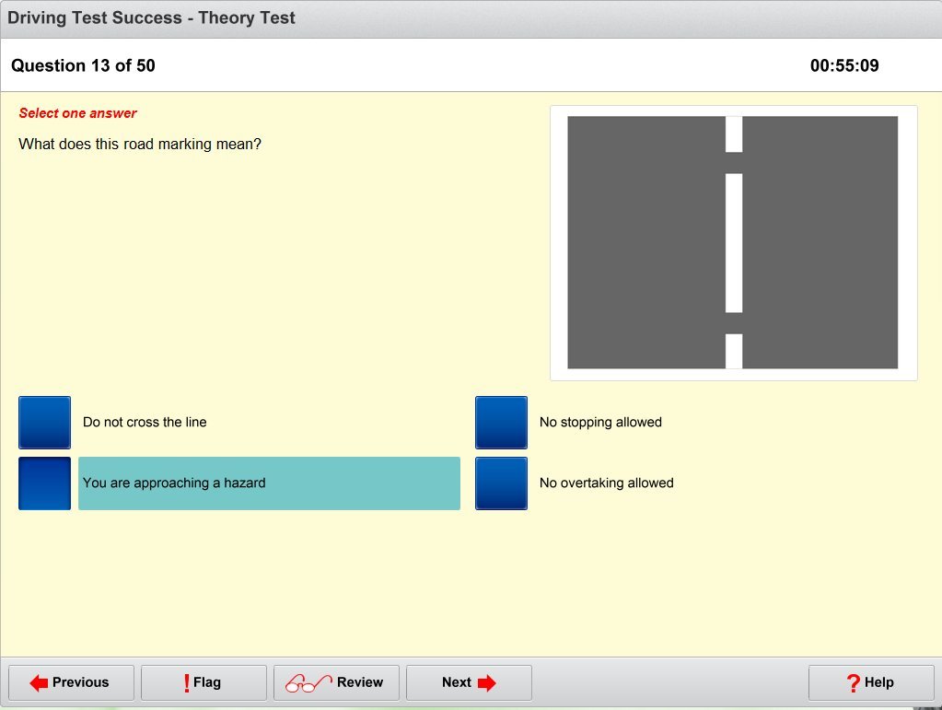The image size is (942, 710).
Task: Pick the 'No stopping allowed' answer text
Action: [x=600, y=423]
